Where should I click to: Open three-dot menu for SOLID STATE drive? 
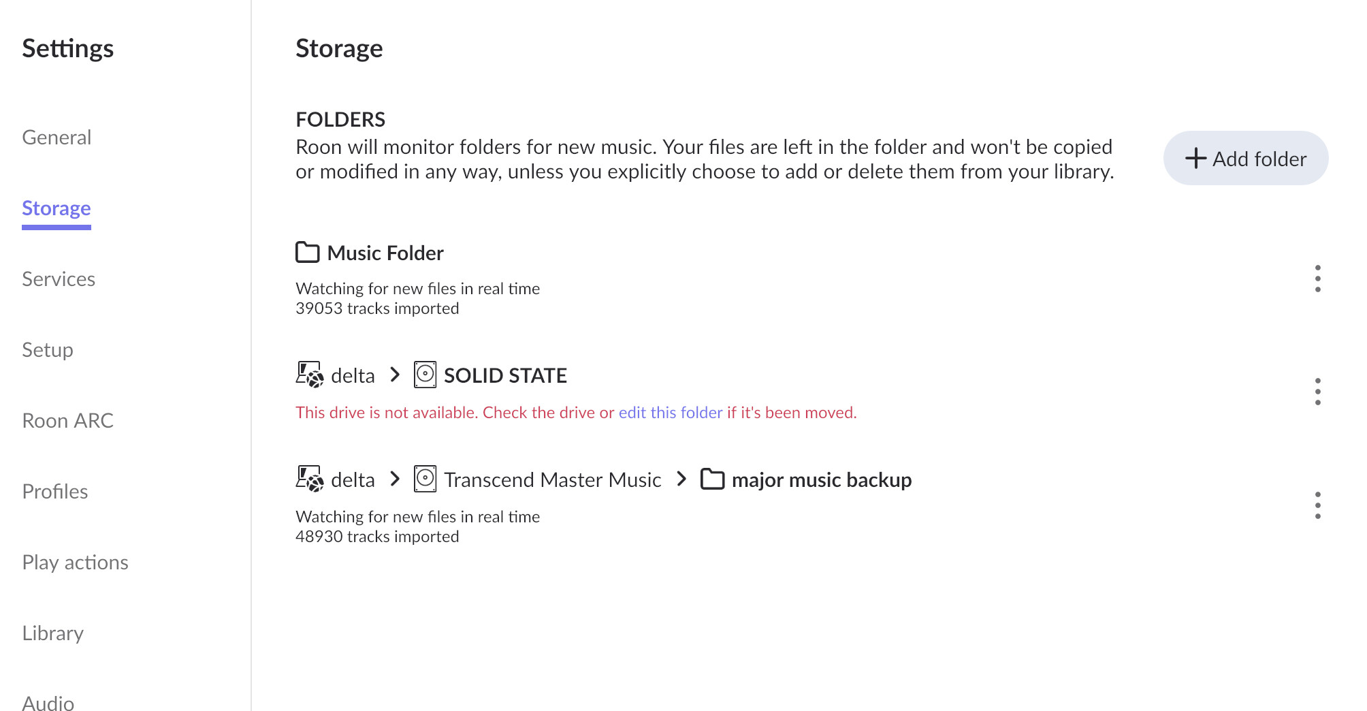pyautogui.click(x=1317, y=392)
